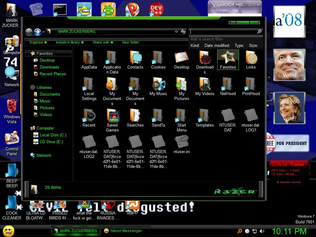Open the DEV C++ desktop shortcut
This screenshot has width=316, height=237.
coord(156,9)
